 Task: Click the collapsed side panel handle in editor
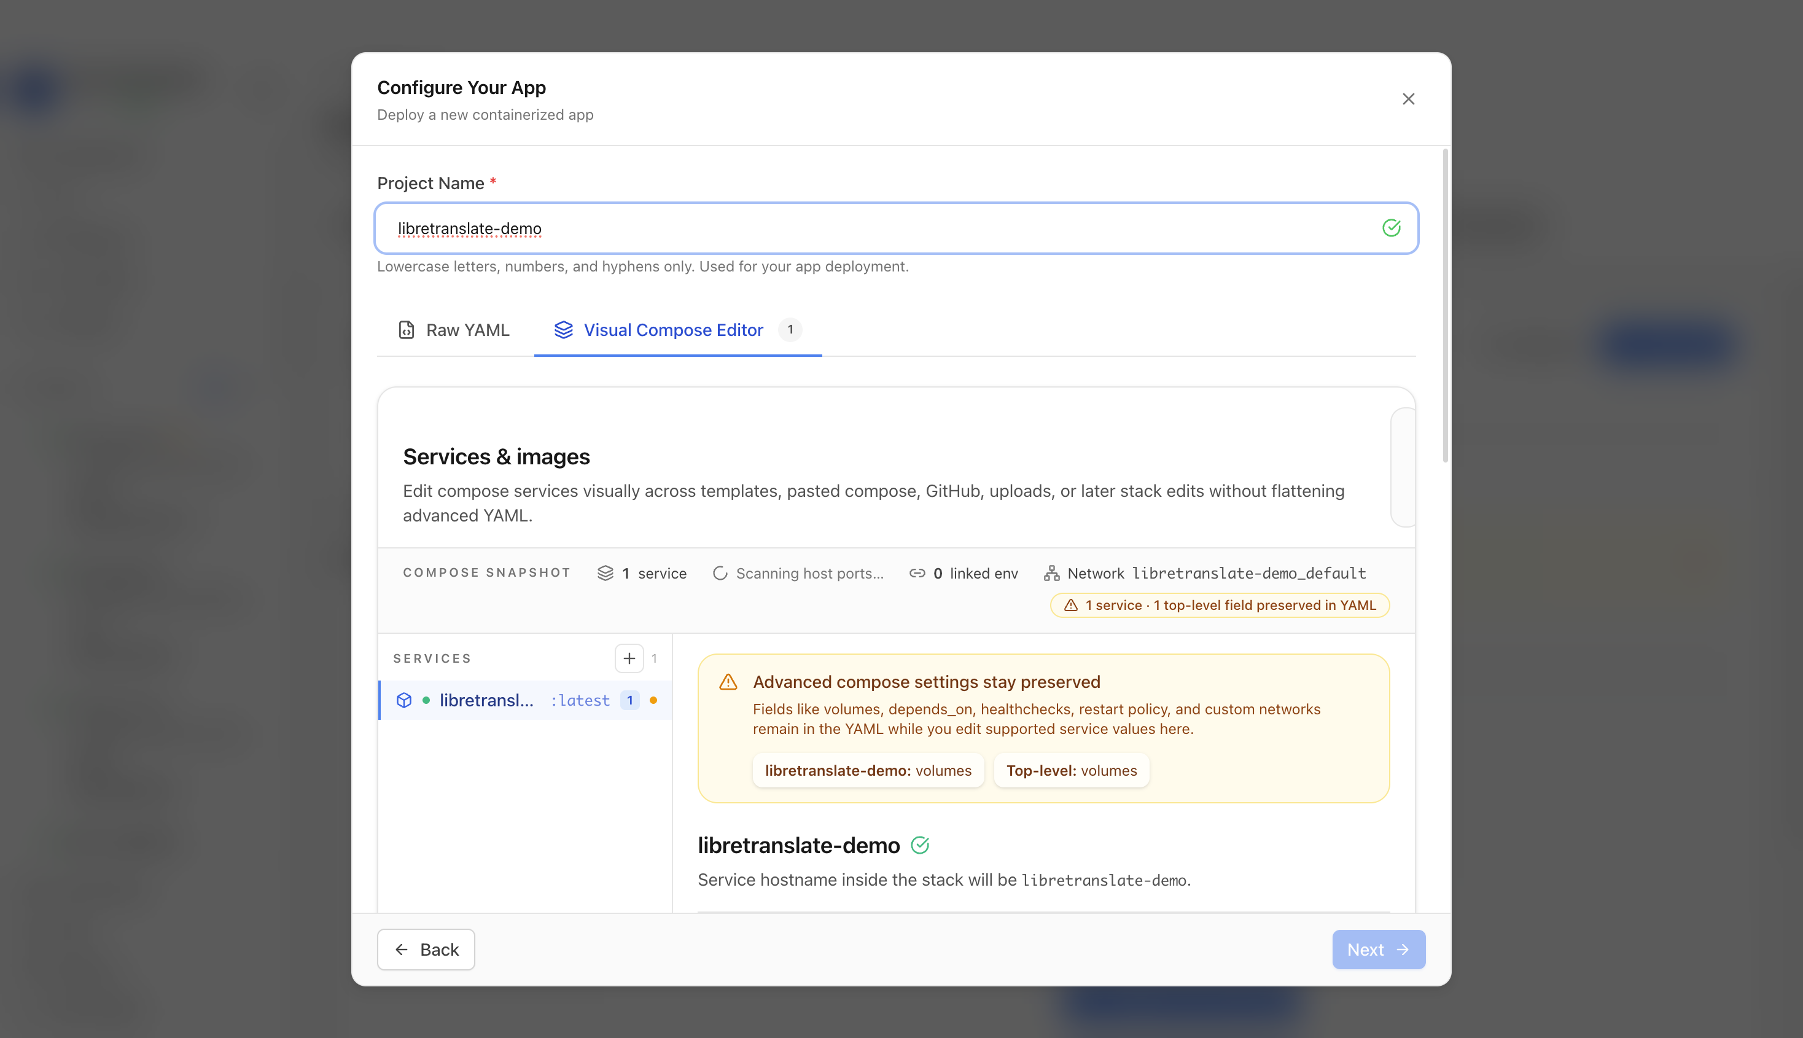pyautogui.click(x=1403, y=467)
